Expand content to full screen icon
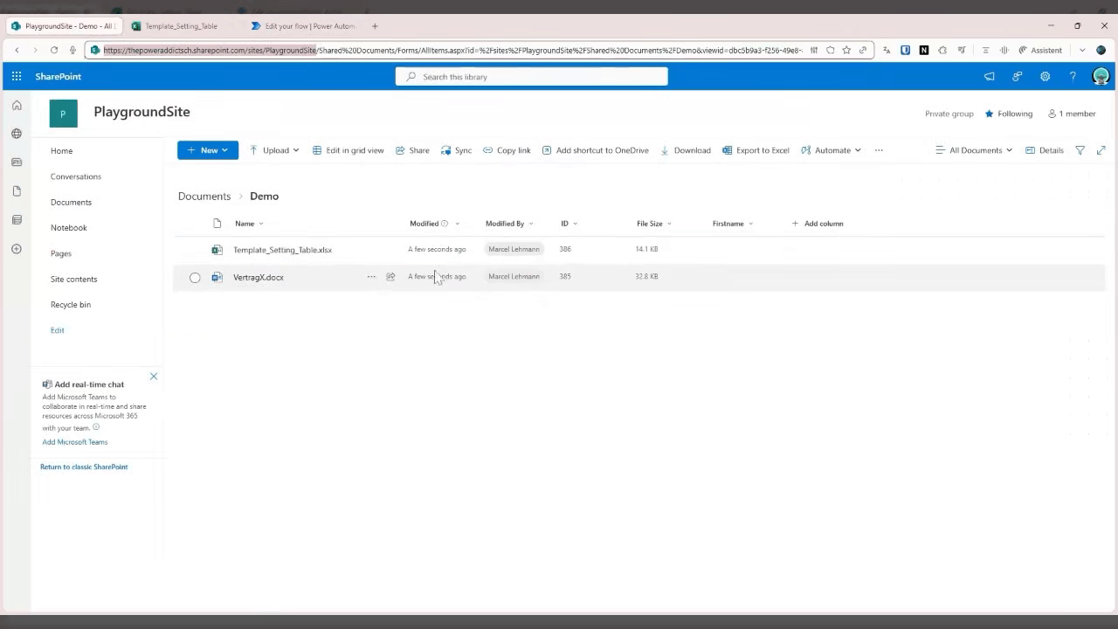This screenshot has height=629, width=1118. click(1101, 150)
